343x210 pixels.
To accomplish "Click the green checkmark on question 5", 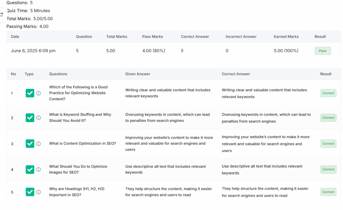I will coord(30,192).
